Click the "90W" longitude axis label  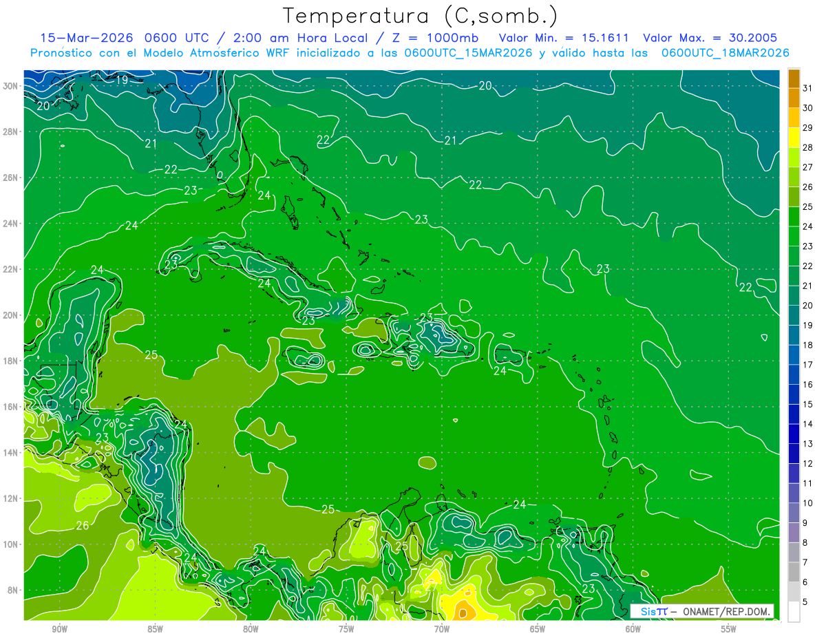pyautogui.click(x=59, y=629)
